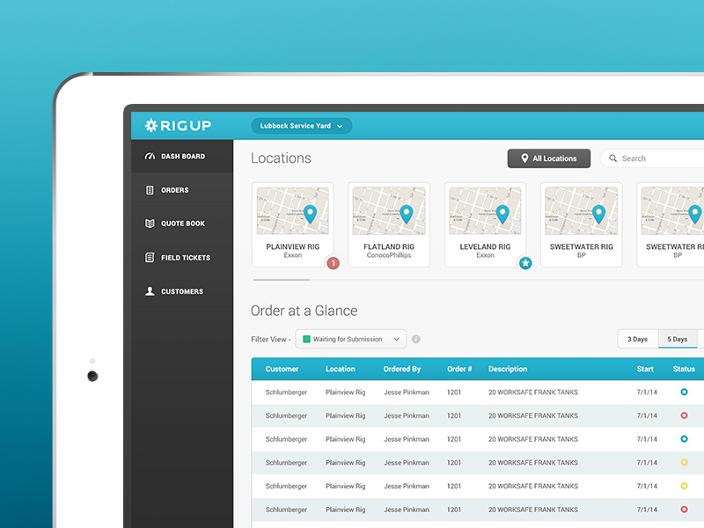Click LEVELAND RIG card title
Image resolution: width=704 pixels, height=528 pixels.
485,246
